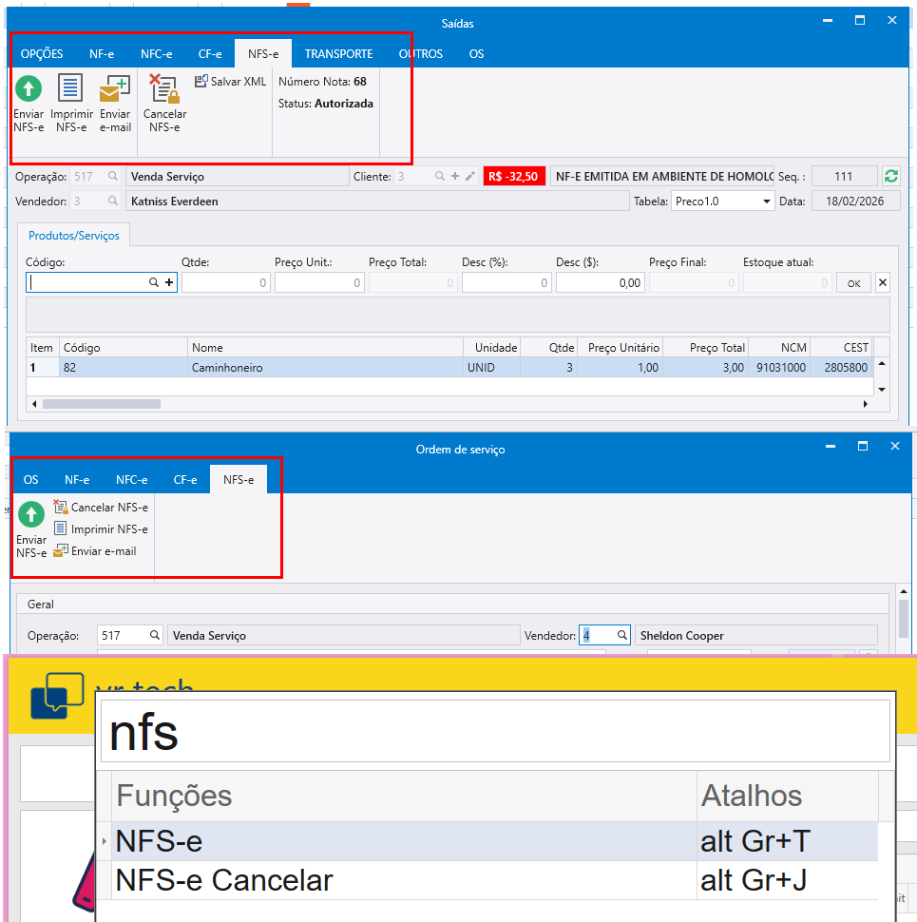Image resolution: width=917 pixels, height=922 pixels.
Task: Switch to TRANSPORTE tab in Saídas
Action: point(338,54)
